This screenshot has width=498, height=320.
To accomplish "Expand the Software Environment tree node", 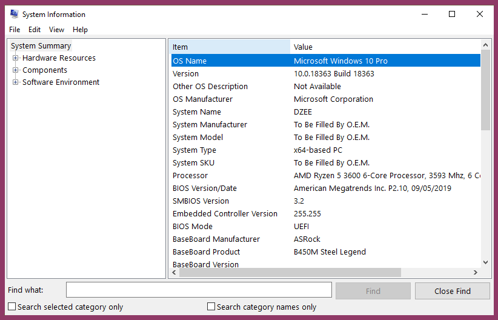I will point(16,82).
